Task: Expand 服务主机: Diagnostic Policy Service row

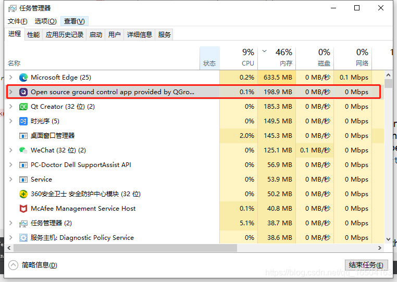Action: click(x=10, y=237)
